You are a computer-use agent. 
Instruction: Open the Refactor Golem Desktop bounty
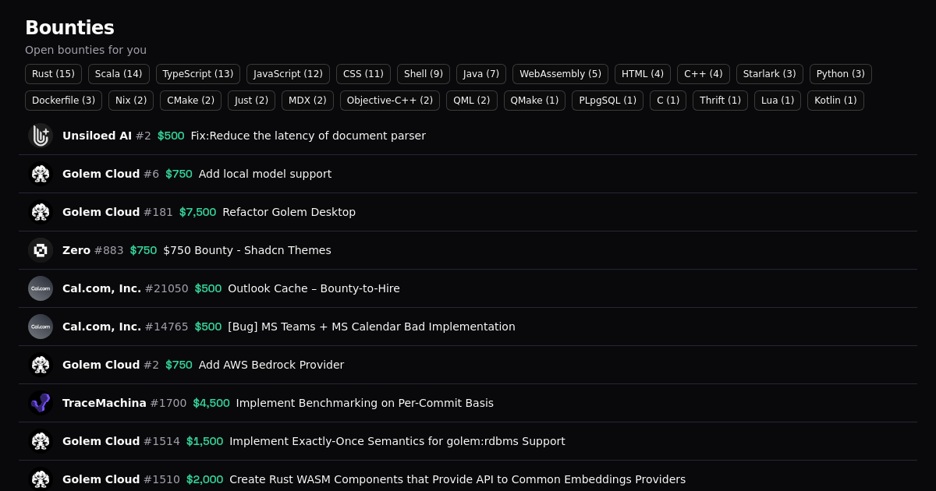coord(289,212)
